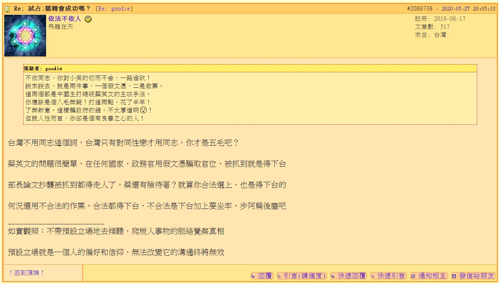499x284 pixels.
Task: Click the post document icon beside the title
Action: tap(7, 9)
